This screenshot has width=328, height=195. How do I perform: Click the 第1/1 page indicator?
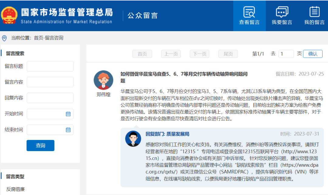point(258,54)
